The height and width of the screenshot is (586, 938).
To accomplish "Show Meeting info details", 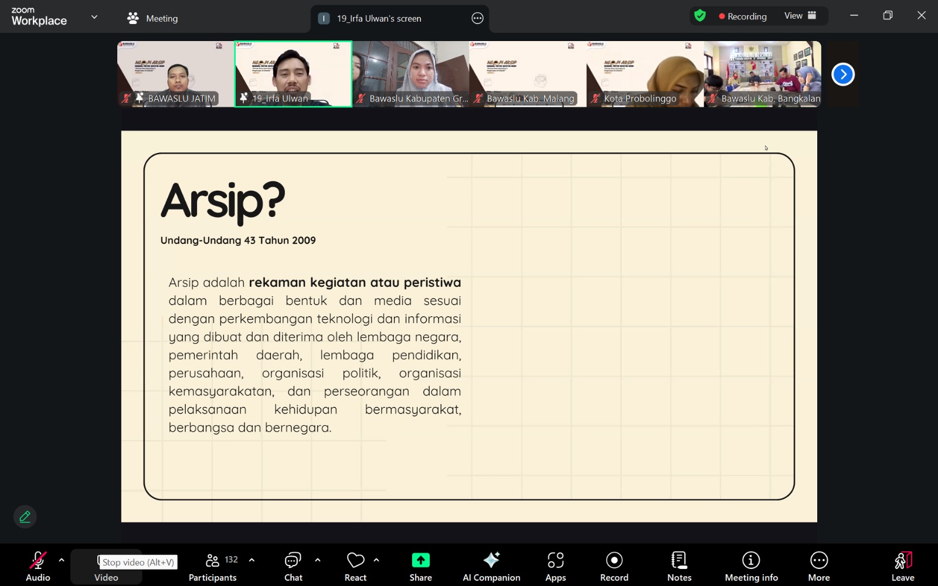I will click(750, 565).
